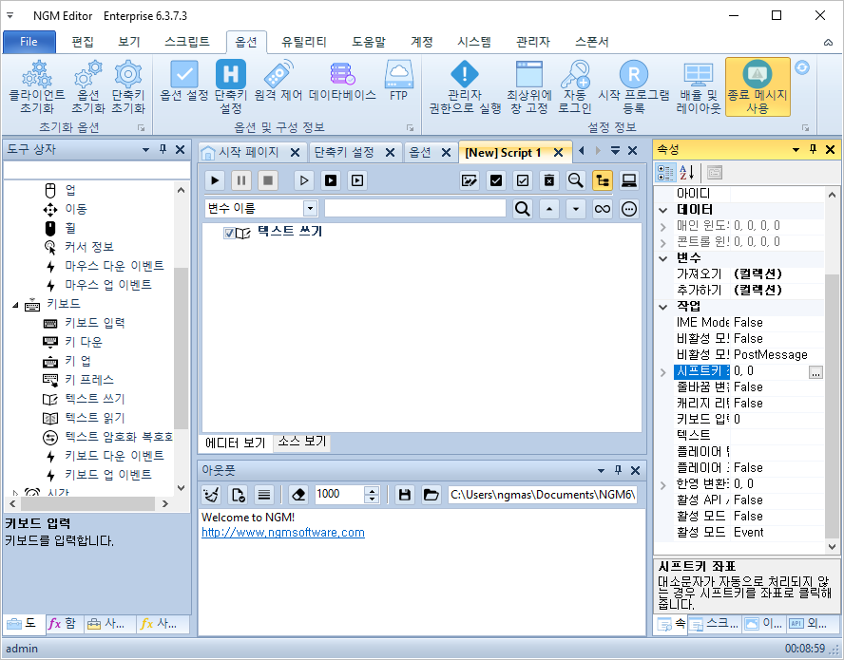
Task: Click the laptop screen toolbar icon
Action: (628, 180)
